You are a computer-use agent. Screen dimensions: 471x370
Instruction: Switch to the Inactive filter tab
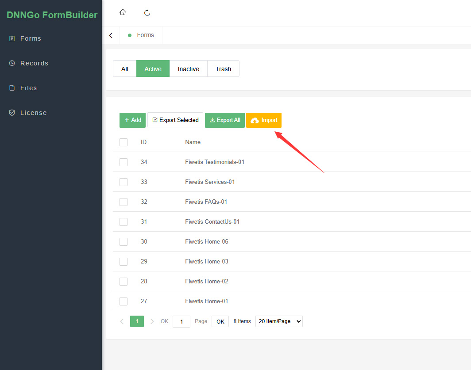(188, 69)
